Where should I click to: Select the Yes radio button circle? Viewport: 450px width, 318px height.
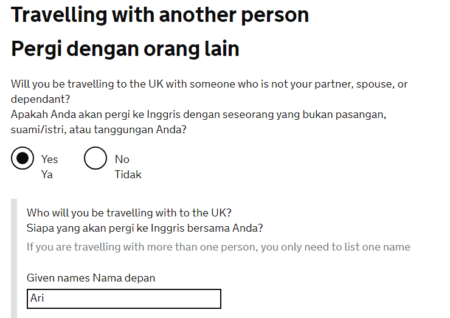click(x=22, y=159)
